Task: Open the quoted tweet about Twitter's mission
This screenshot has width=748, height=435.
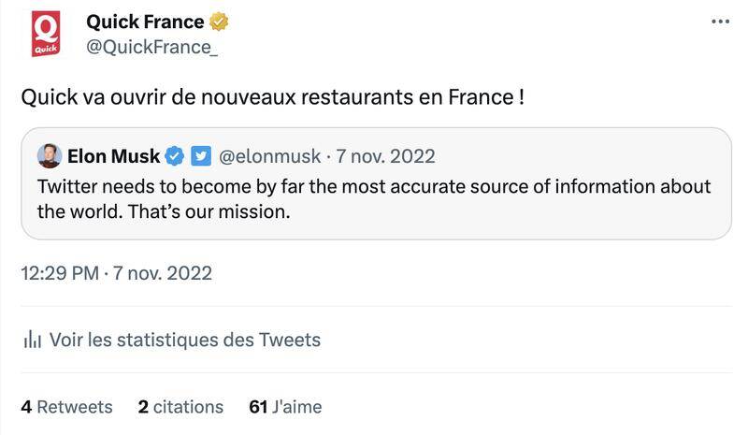Action: coord(374,198)
